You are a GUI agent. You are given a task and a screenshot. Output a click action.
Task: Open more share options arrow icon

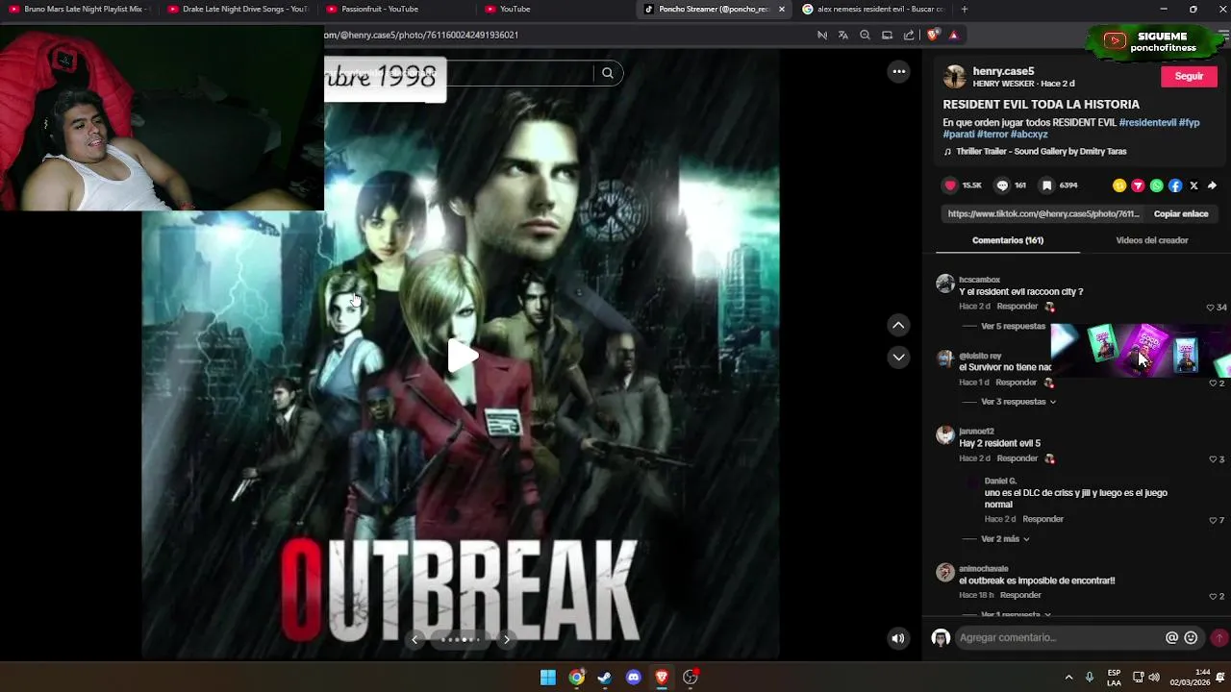(1212, 185)
